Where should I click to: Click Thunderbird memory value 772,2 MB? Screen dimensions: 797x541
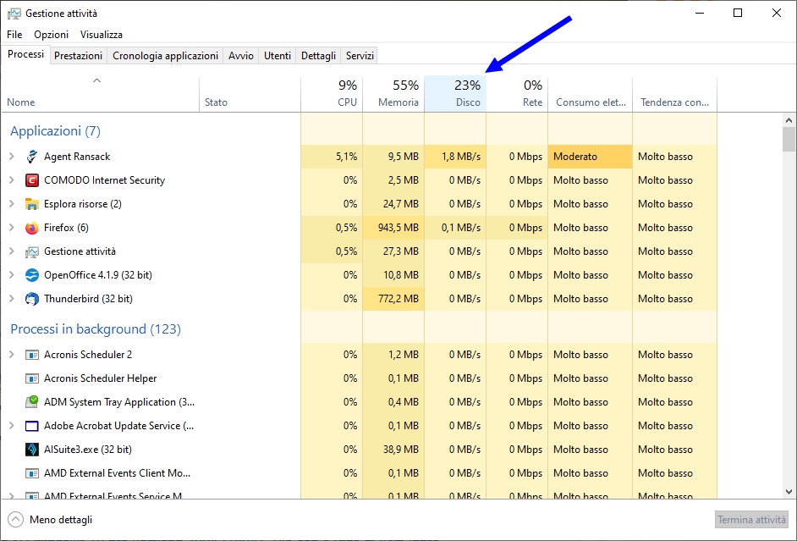pos(398,299)
